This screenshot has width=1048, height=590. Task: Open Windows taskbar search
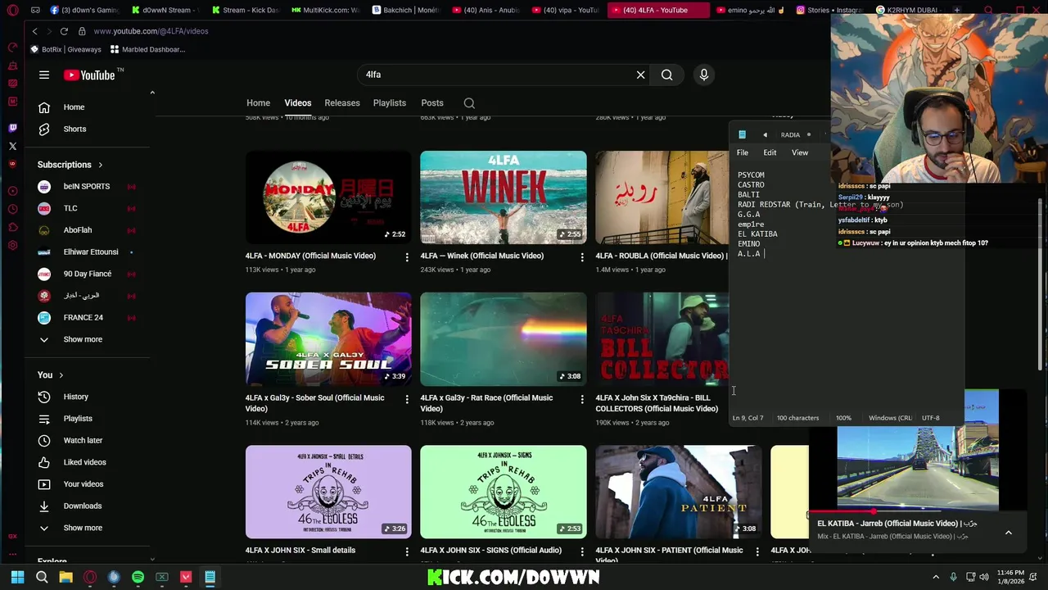pos(42,578)
